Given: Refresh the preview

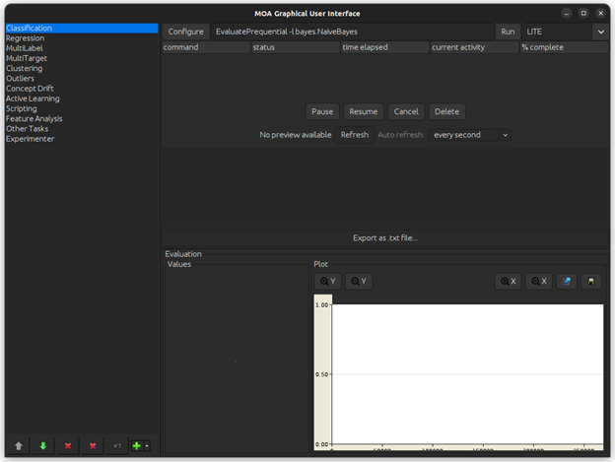Looking at the screenshot, I should 355,135.
